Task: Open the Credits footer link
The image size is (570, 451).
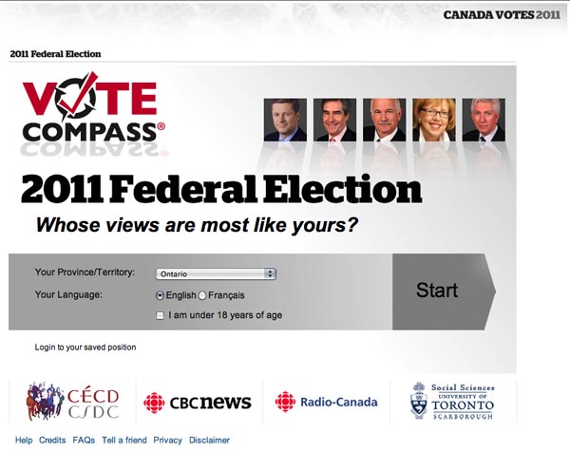Action: click(52, 441)
